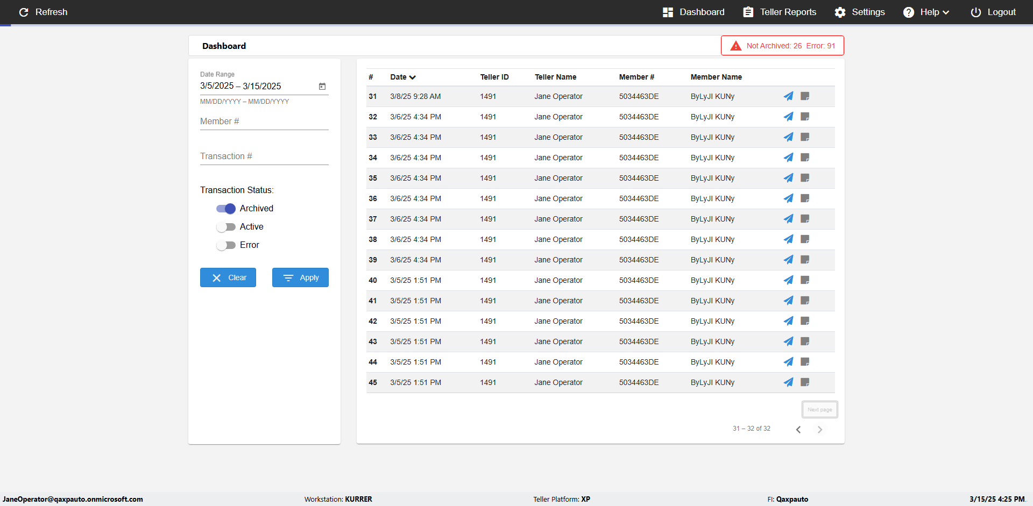This screenshot has width=1033, height=506.
Task: Click the Member # input field
Action: (264, 122)
